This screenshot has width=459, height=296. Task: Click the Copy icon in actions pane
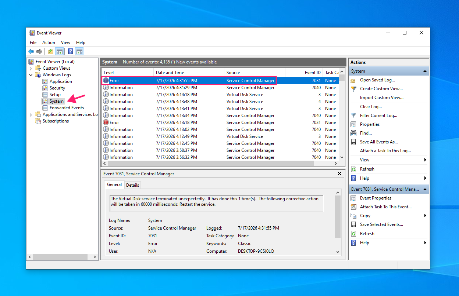(x=353, y=216)
